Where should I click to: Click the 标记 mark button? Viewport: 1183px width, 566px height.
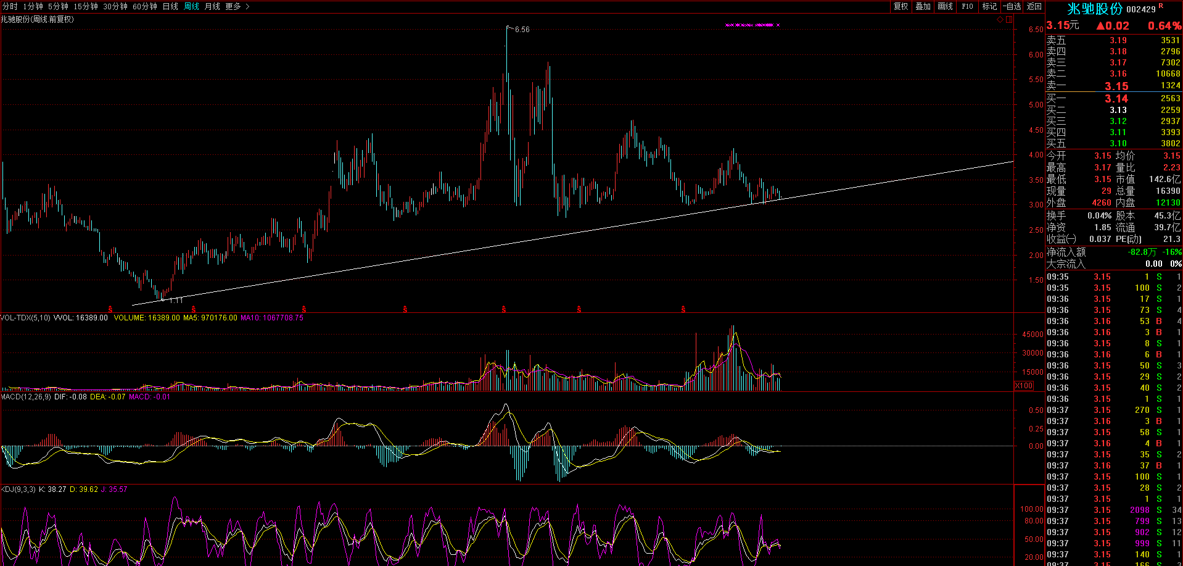[x=989, y=6]
